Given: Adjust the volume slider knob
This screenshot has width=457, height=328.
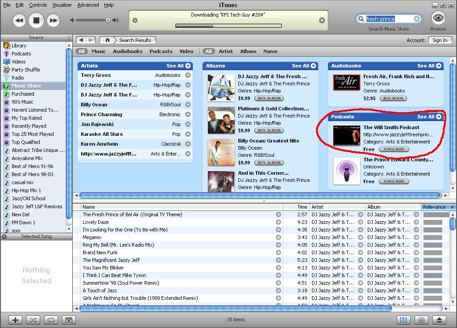Looking at the screenshot, I should [x=108, y=20].
